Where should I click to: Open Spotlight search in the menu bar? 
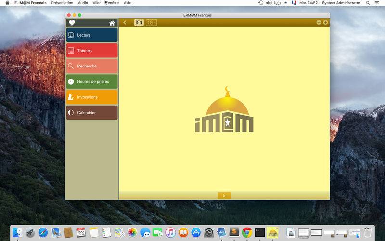368,3
